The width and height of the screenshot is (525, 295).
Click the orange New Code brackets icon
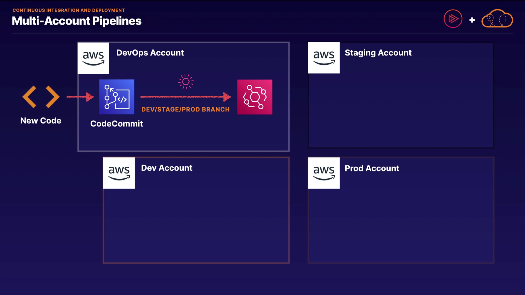point(41,97)
